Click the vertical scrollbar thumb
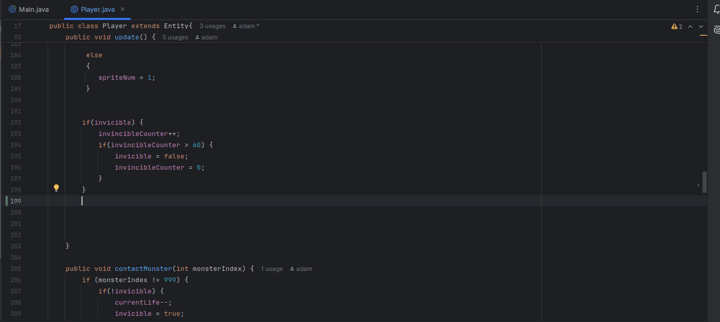This screenshot has height=322, width=720. tap(704, 182)
